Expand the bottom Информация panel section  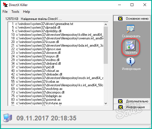click(132, 107)
